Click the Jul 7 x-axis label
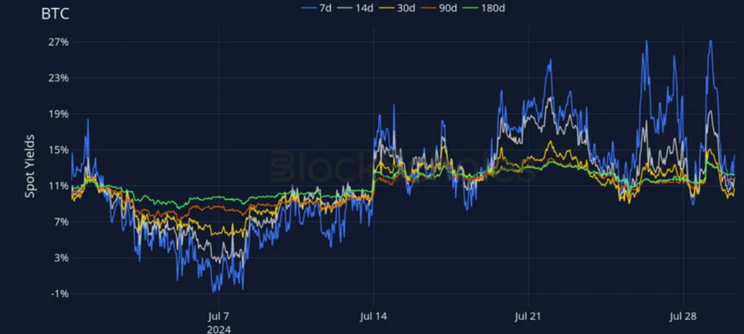 pos(219,317)
